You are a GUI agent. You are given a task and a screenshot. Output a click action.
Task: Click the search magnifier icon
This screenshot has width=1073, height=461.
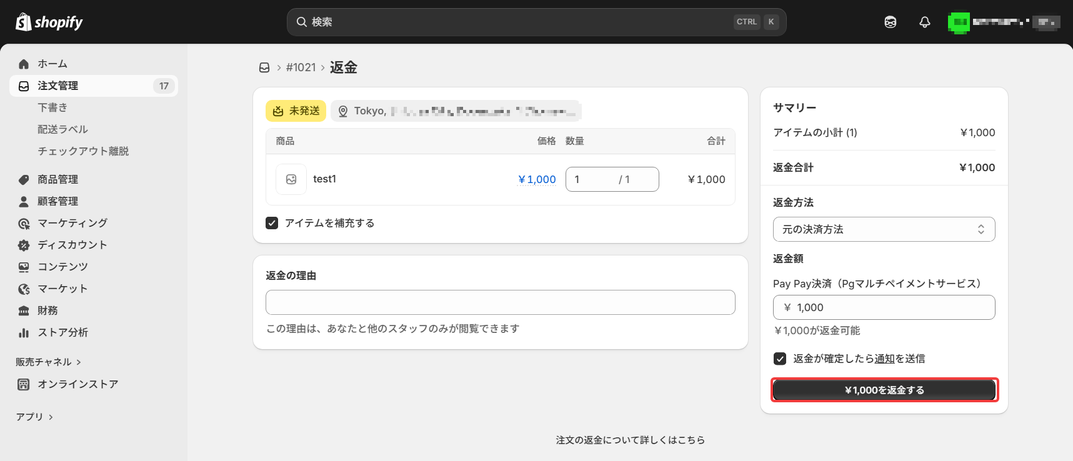coord(302,22)
